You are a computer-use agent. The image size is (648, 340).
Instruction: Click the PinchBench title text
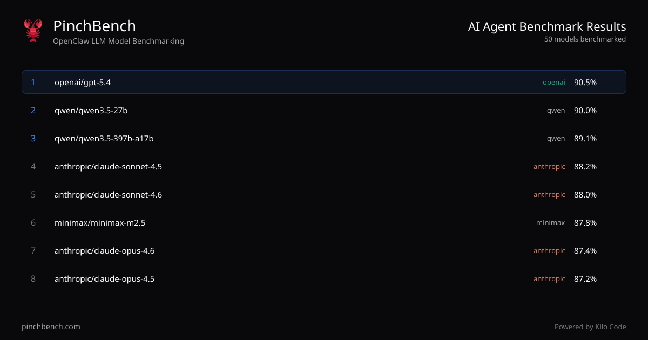click(94, 26)
